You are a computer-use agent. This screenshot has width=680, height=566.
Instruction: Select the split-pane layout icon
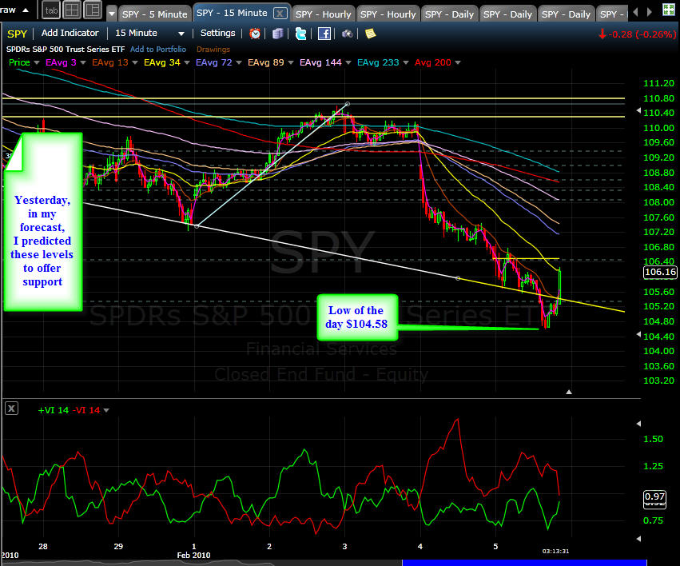coord(93,10)
